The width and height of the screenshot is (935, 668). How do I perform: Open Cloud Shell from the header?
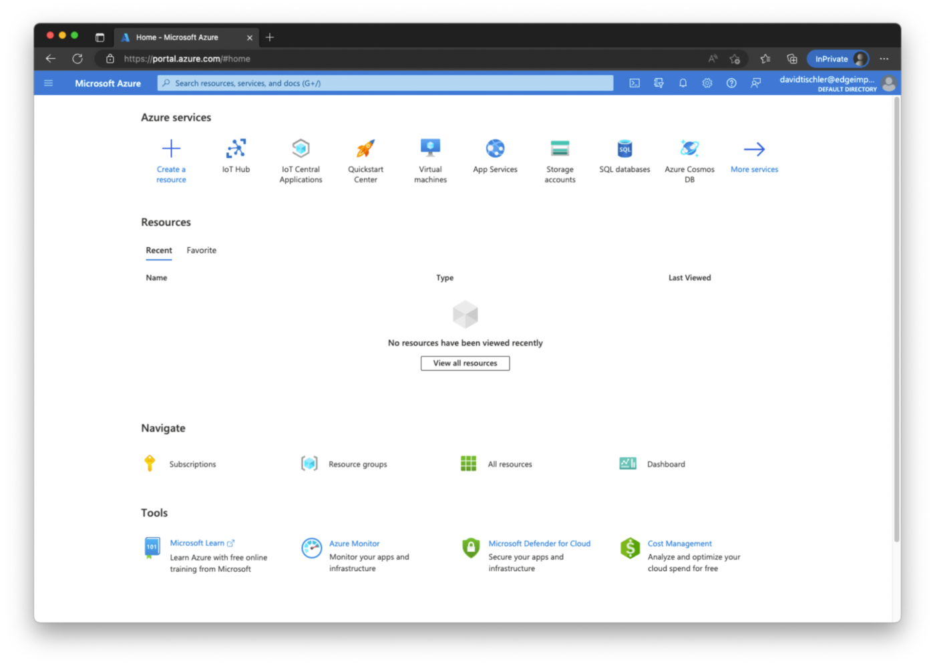tap(634, 83)
